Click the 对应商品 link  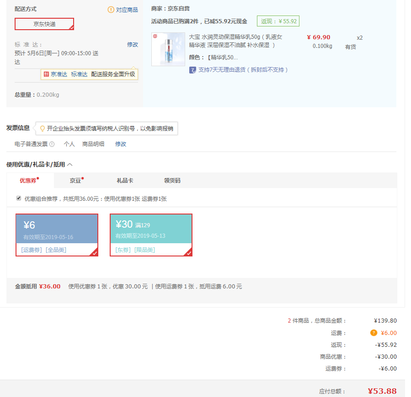[127, 10]
